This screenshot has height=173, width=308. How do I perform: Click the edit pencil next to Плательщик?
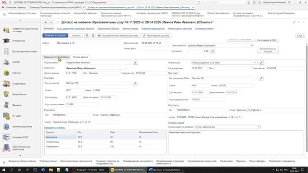(x=261, y=63)
